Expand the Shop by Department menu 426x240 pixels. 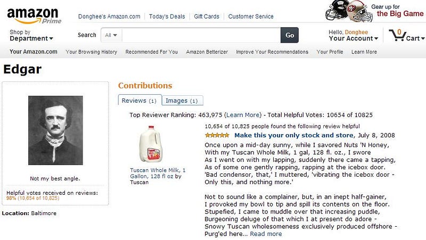click(x=31, y=35)
